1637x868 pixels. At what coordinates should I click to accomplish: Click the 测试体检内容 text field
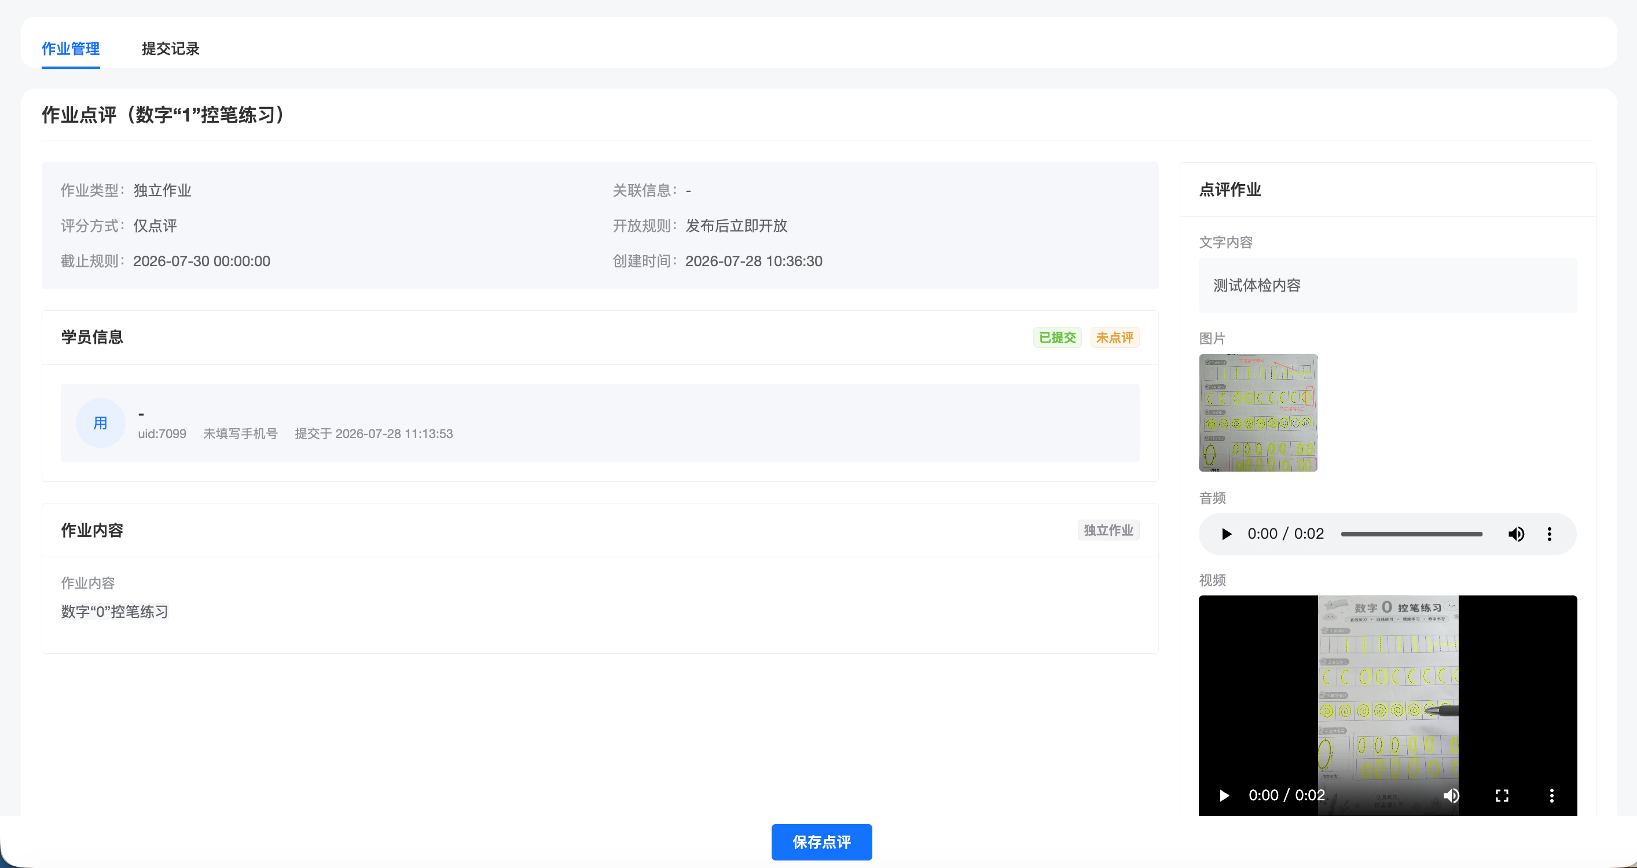click(1388, 285)
